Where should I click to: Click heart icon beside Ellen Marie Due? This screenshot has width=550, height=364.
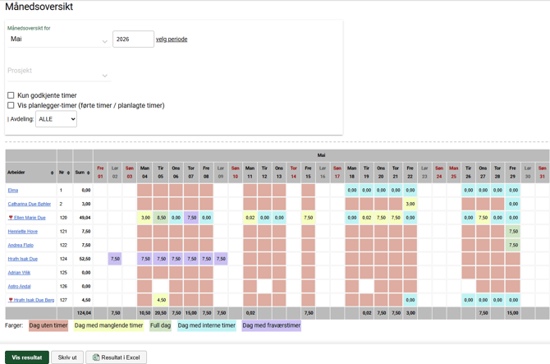[x=11, y=218]
